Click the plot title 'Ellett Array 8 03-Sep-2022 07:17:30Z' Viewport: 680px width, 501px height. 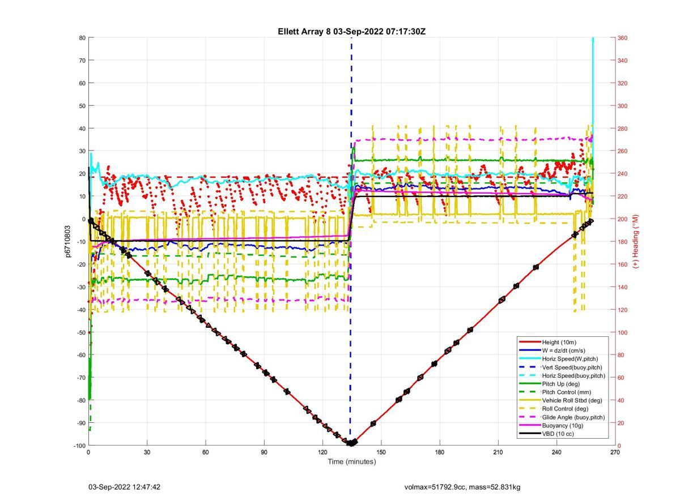(351, 32)
